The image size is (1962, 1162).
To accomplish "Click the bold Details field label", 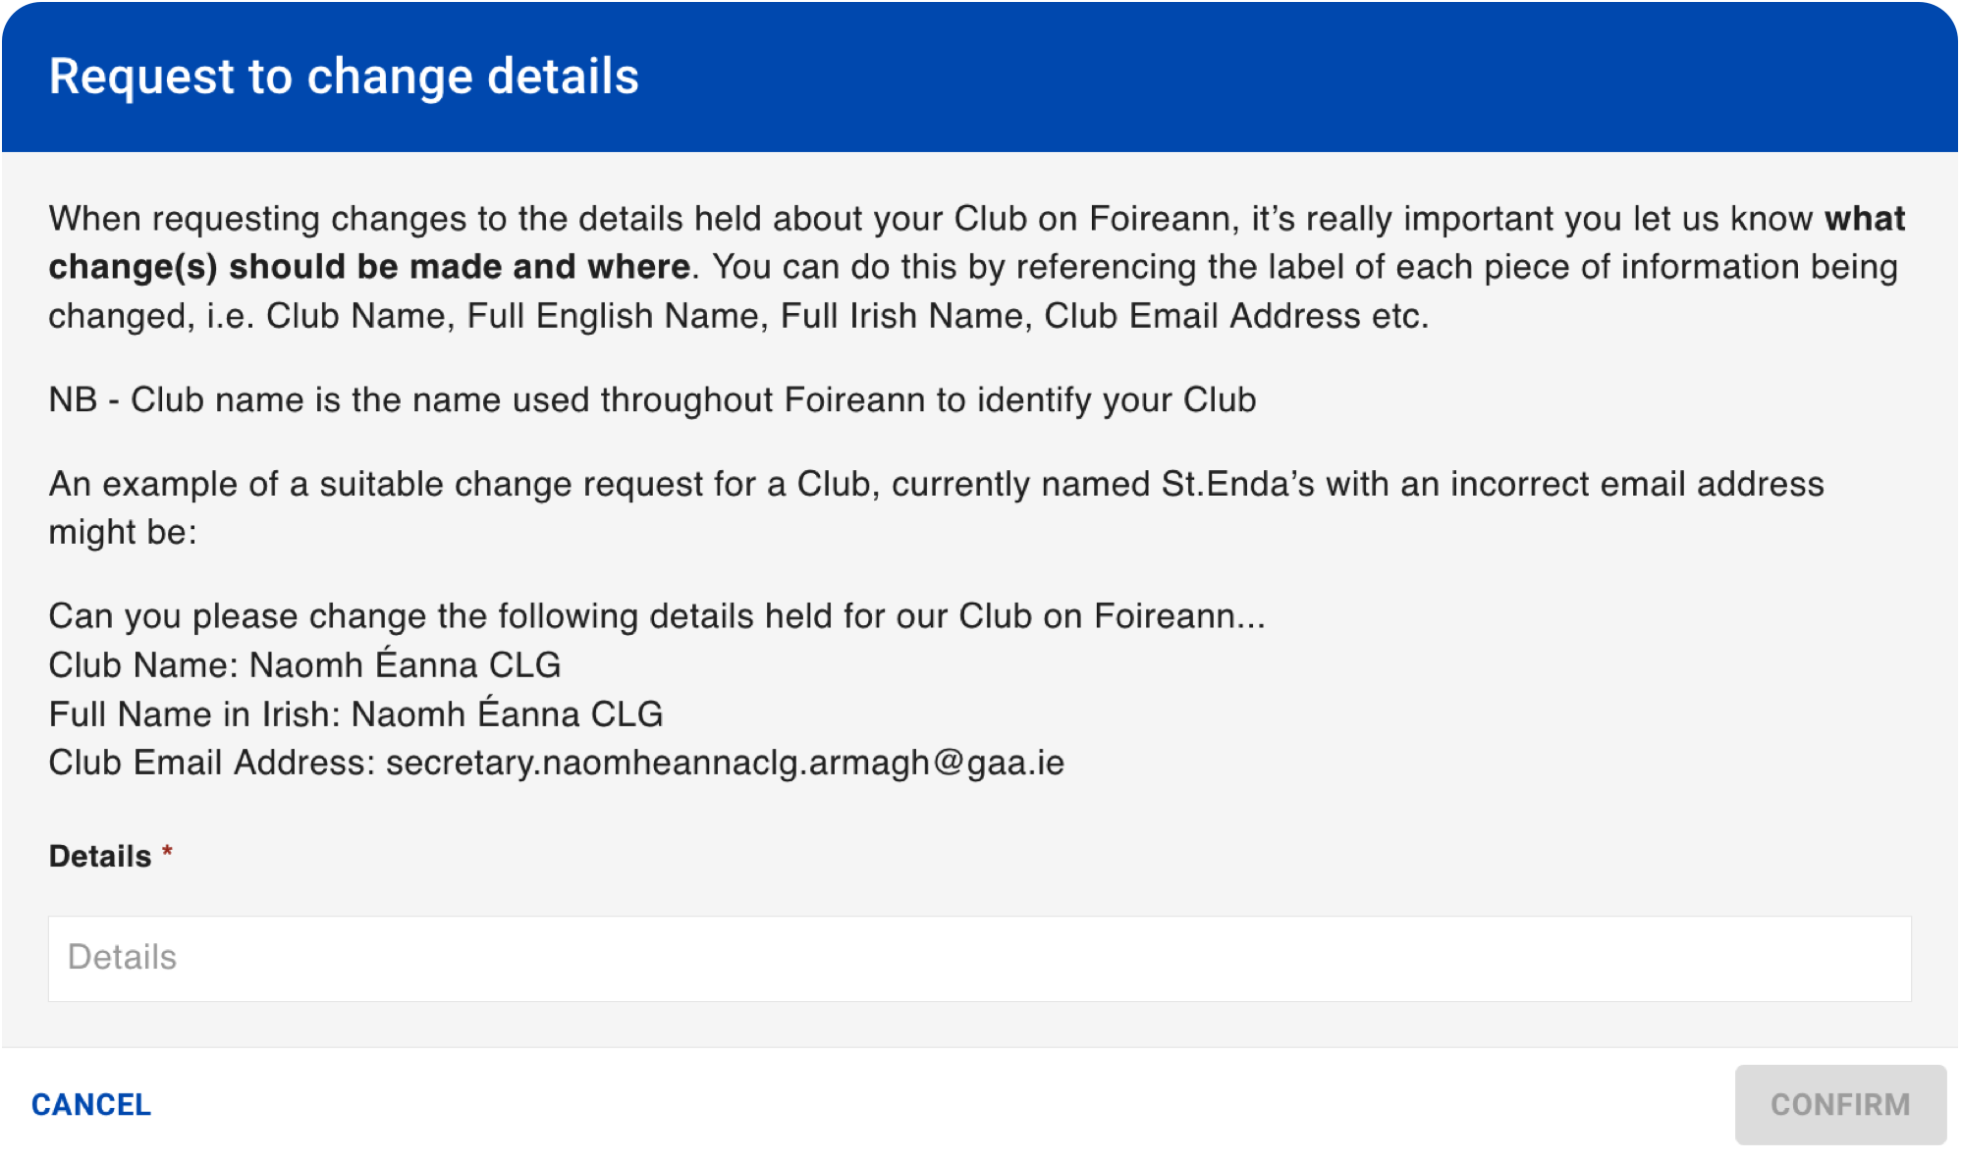I will pyautogui.click(x=100, y=857).
